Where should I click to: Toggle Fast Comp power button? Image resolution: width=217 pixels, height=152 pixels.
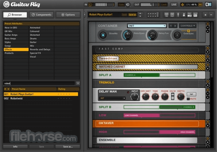pyautogui.click(x=207, y=48)
